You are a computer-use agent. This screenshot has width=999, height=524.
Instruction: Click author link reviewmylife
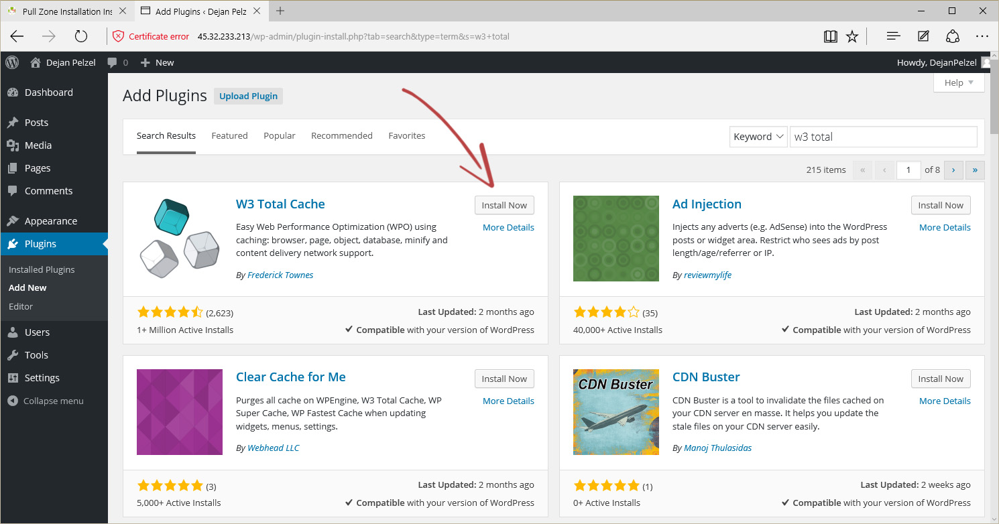(x=707, y=275)
